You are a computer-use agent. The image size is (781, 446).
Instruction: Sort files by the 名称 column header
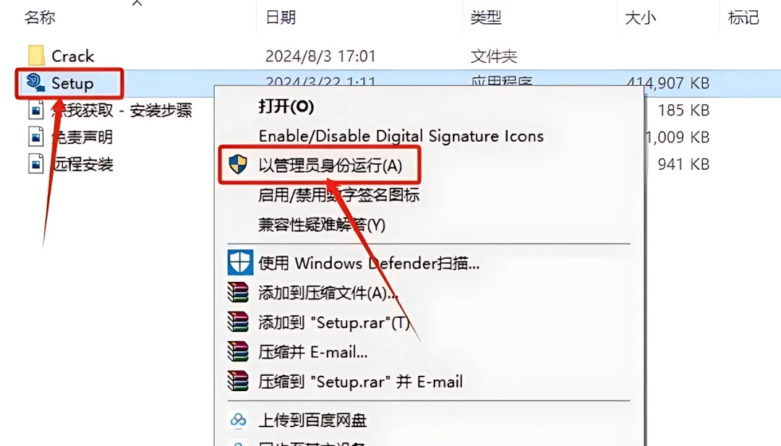point(40,17)
